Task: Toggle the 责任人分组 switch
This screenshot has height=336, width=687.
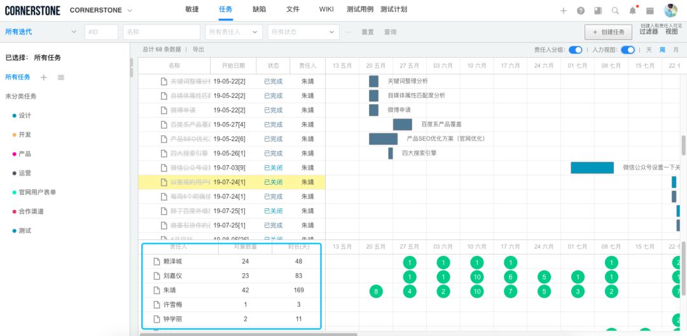Action: [x=575, y=50]
